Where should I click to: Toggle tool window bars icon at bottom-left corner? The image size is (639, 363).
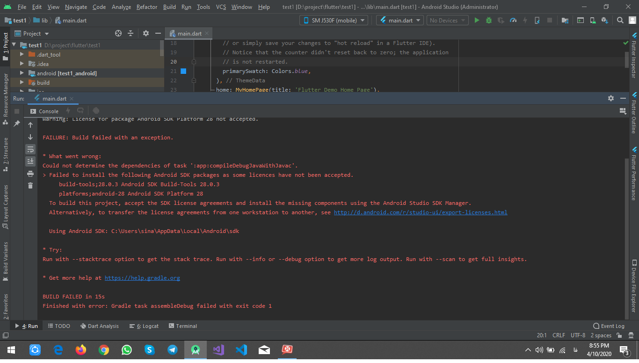(5, 335)
